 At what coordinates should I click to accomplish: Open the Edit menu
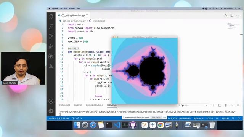point(66,8)
